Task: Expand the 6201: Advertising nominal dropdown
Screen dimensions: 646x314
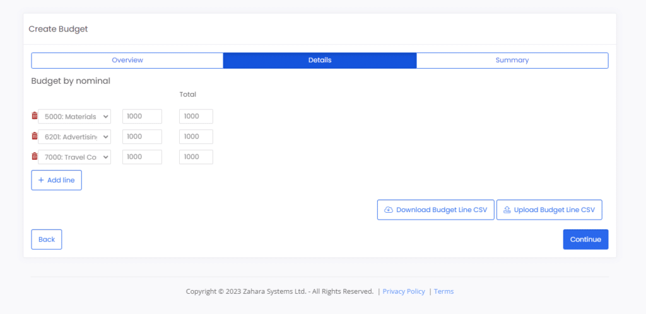Action: 74,137
